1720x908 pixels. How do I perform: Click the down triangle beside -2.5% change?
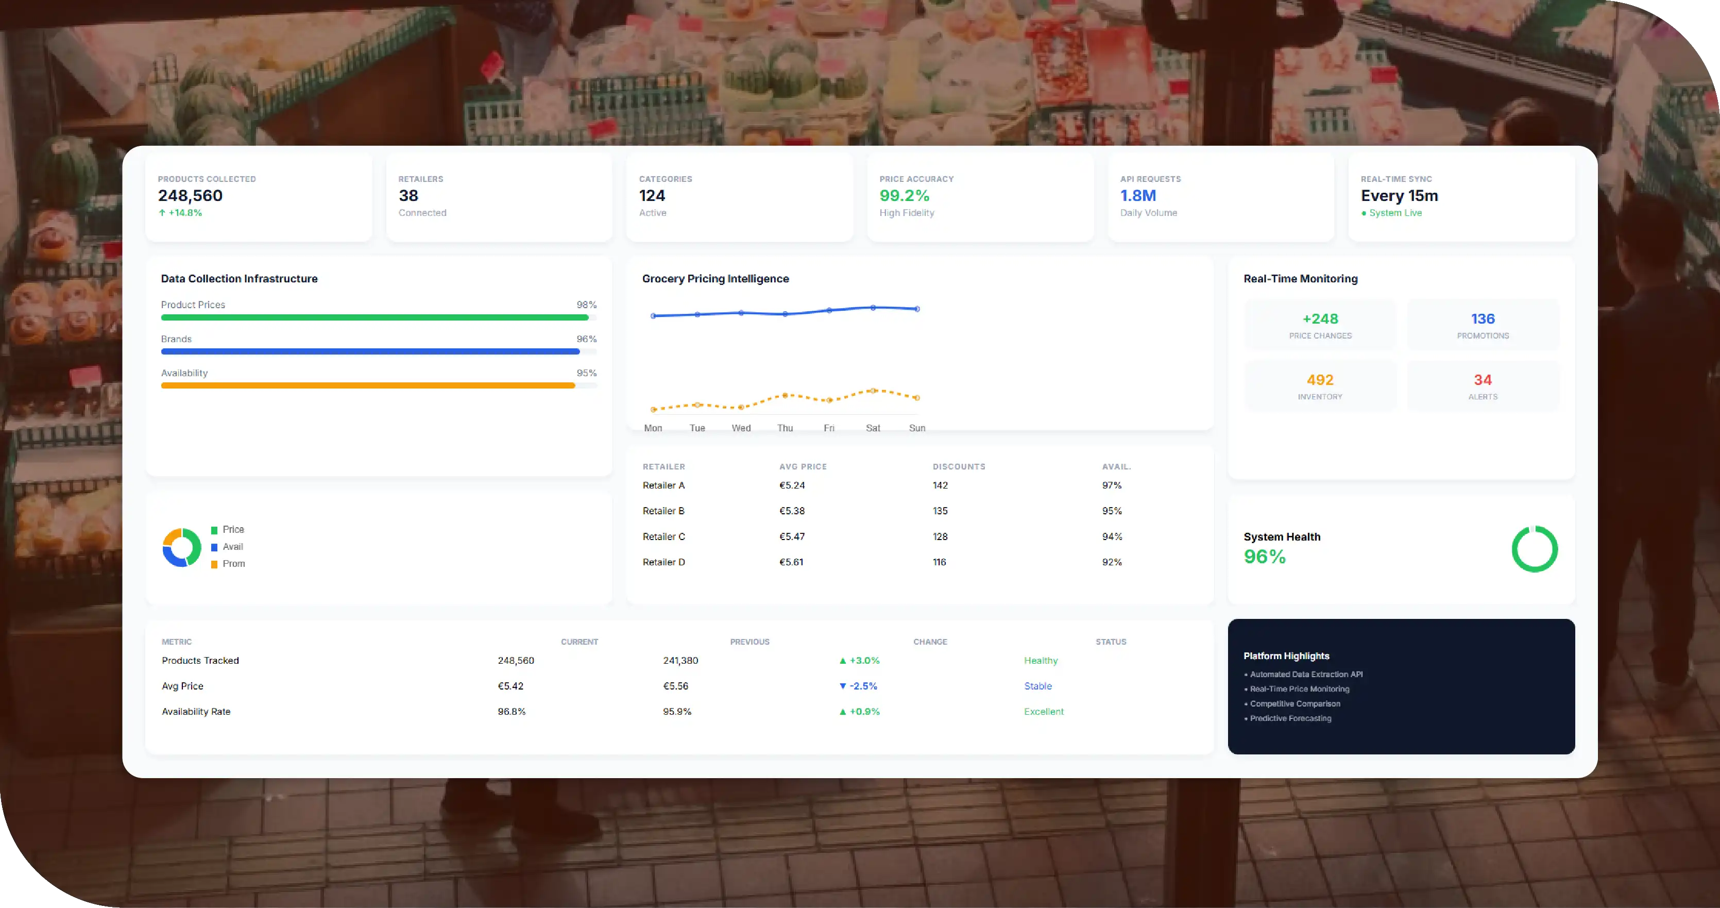pos(843,686)
